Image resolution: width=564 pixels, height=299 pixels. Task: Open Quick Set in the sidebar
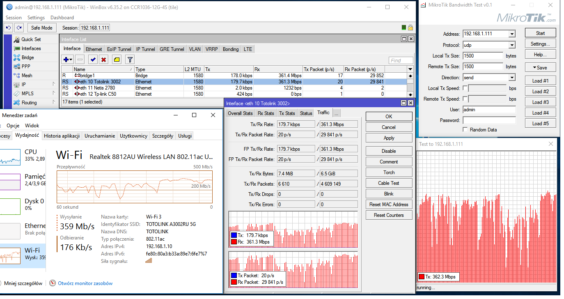[x=31, y=39]
